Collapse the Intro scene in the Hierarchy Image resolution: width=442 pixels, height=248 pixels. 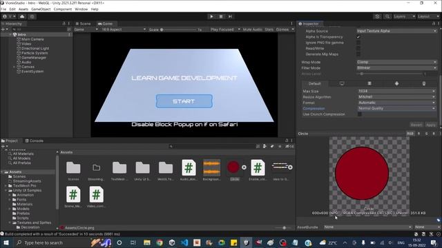coord(10,34)
